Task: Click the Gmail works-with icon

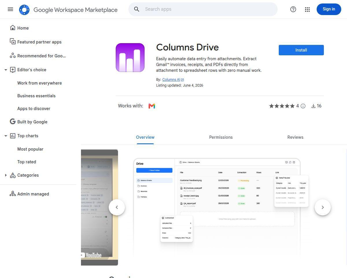Action: (152, 106)
